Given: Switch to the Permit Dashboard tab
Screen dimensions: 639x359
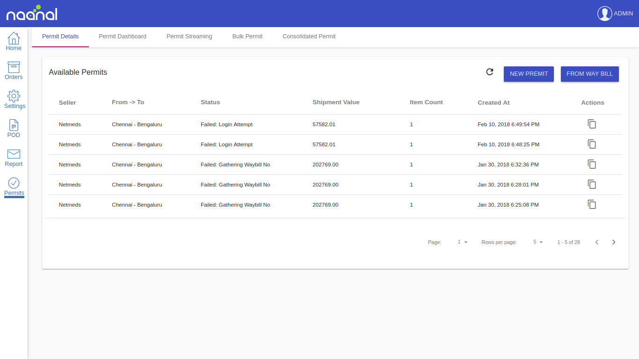Looking at the screenshot, I should (122, 36).
